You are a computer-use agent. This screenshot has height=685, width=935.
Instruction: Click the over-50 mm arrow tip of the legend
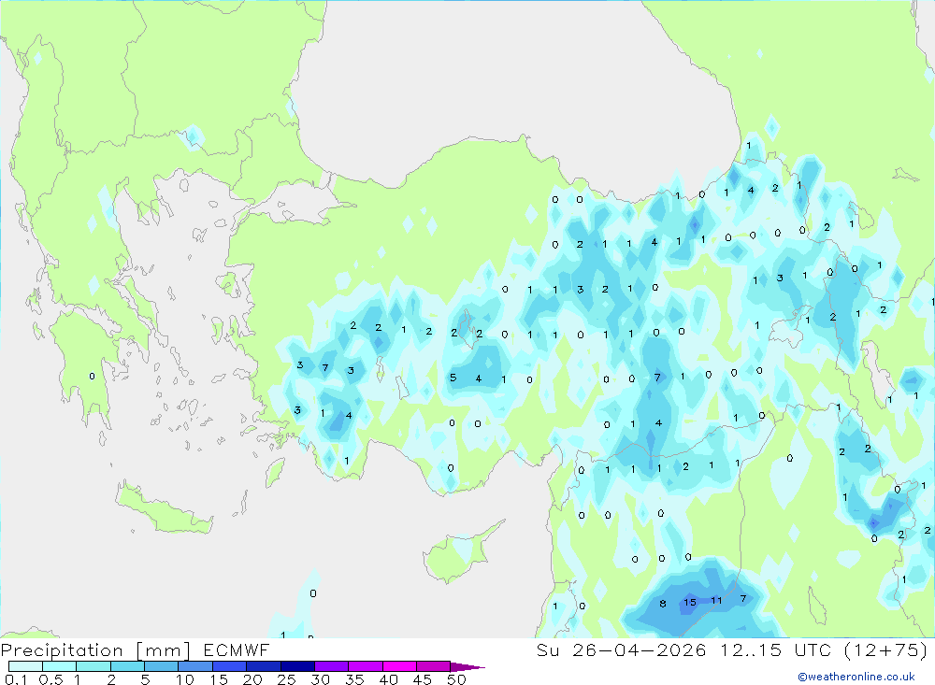click(467, 666)
